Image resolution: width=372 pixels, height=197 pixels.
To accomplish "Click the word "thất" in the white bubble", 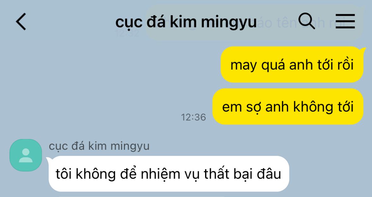I will coord(217,174).
